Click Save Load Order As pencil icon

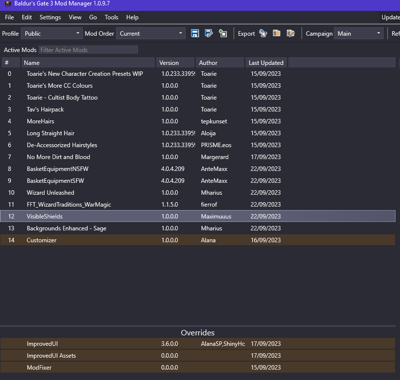coord(208,33)
